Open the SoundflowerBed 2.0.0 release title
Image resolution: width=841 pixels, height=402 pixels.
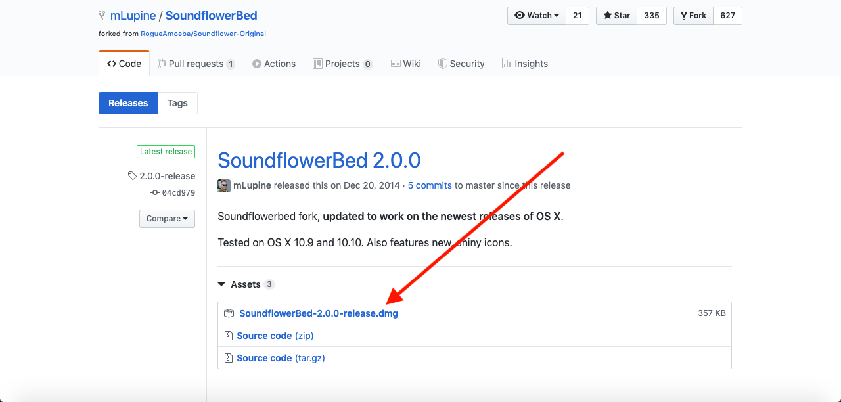319,160
